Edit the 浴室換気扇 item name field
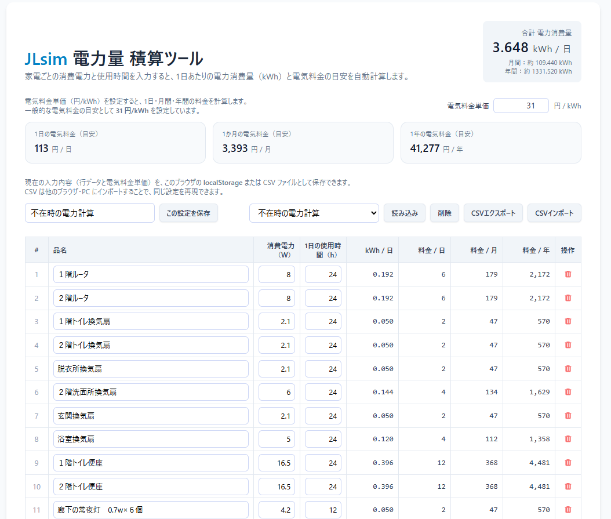This screenshot has width=611, height=519. point(151,440)
